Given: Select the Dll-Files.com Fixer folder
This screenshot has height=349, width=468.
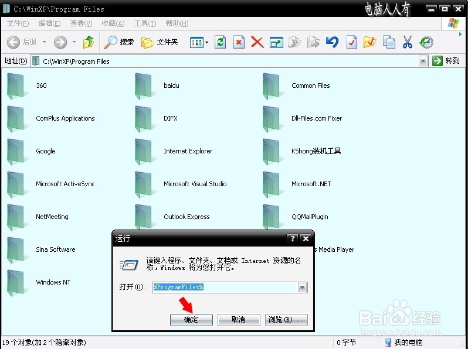Looking at the screenshot, I should click(302, 119).
